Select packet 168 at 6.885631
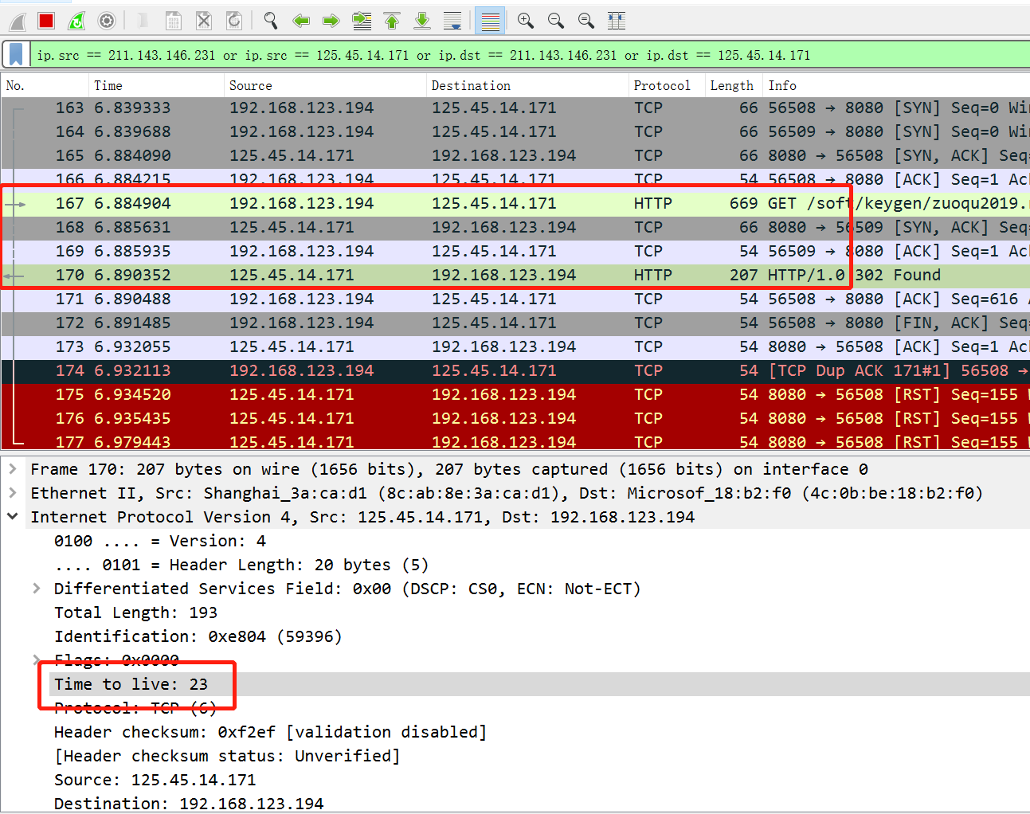This screenshot has height=814, width=1030. 515,228
